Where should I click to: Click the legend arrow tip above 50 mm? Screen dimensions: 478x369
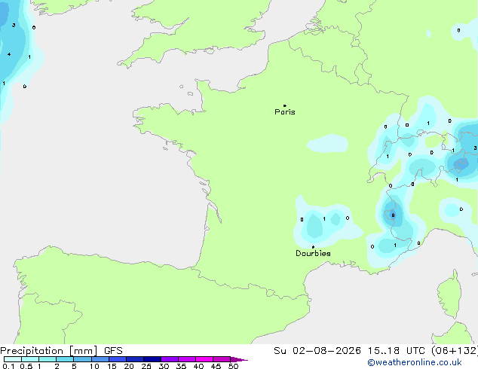pyautogui.click(x=239, y=359)
